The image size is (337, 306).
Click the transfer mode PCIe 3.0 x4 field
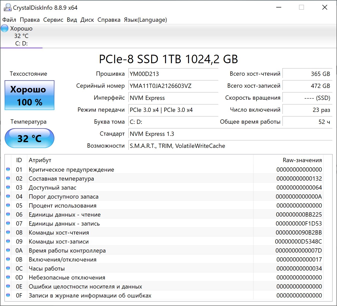click(173, 110)
